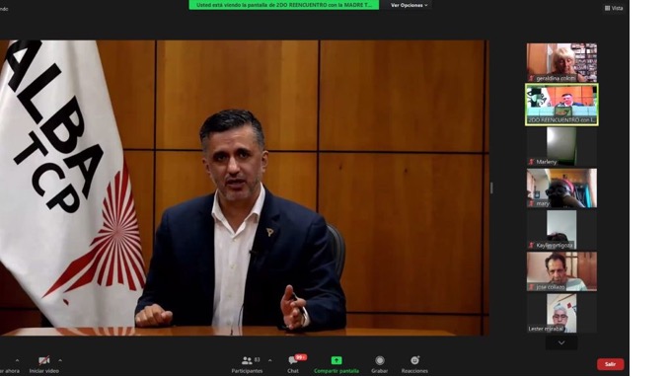The image size is (671, 377).
Task: Click the green Compartir pantalla icon
Action: (336, 360)
